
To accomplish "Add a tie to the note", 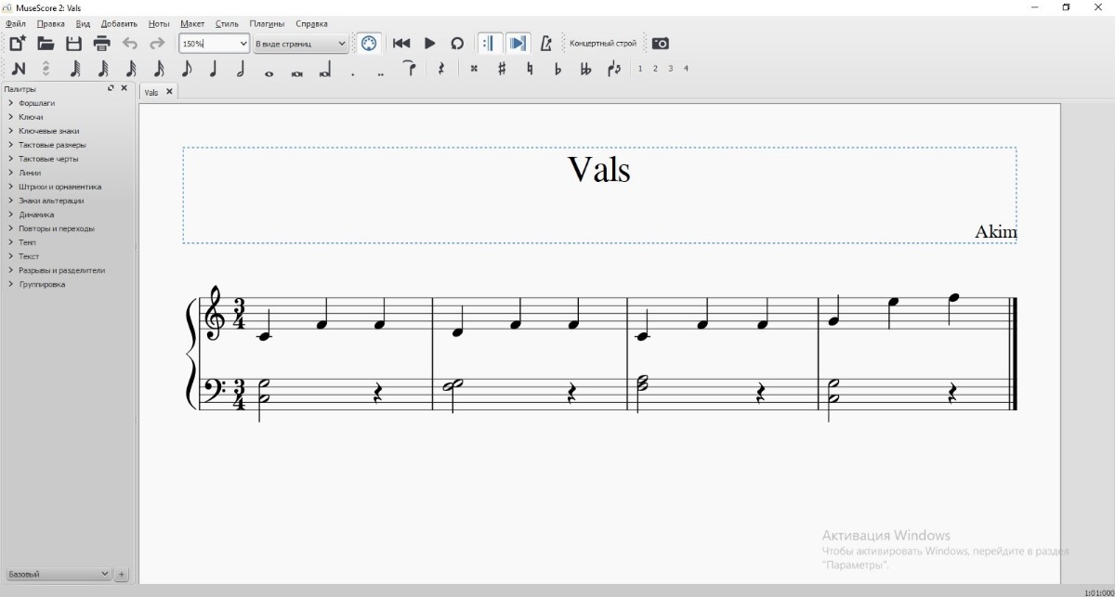I will point(409,67).
